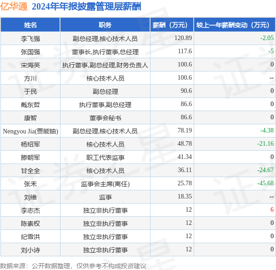276x270 pixels.
Task: Click salary value 78.19
Action: click(x=185, y=130)
